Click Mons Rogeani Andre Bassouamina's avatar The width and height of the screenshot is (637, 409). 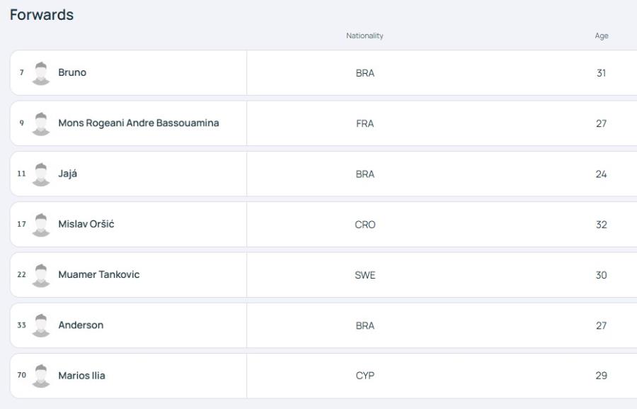pyautogui.click(x=40, y=124)
